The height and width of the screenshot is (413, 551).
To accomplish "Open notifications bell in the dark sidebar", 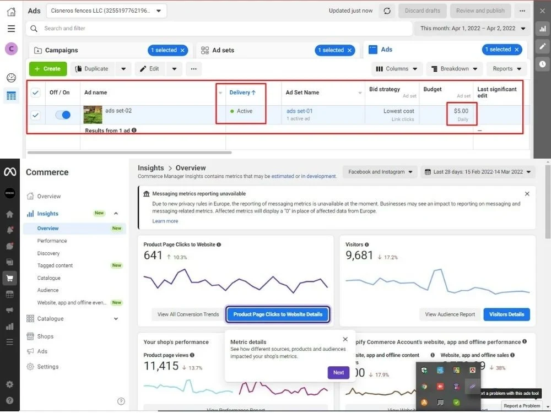I will pyautogui.click(x=10, y=230).
